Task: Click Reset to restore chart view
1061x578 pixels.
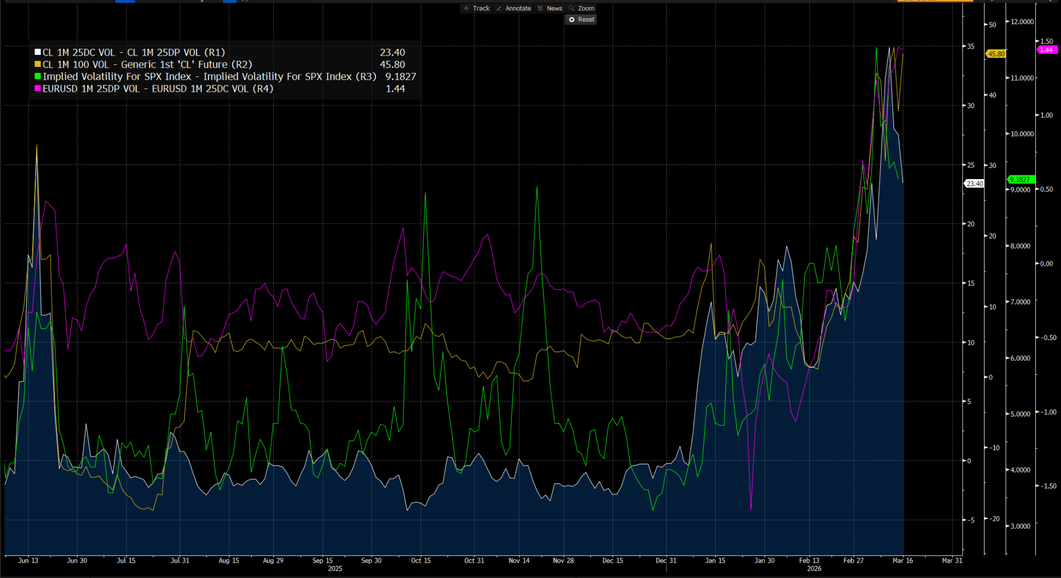Action: click(x=581, y=19)
